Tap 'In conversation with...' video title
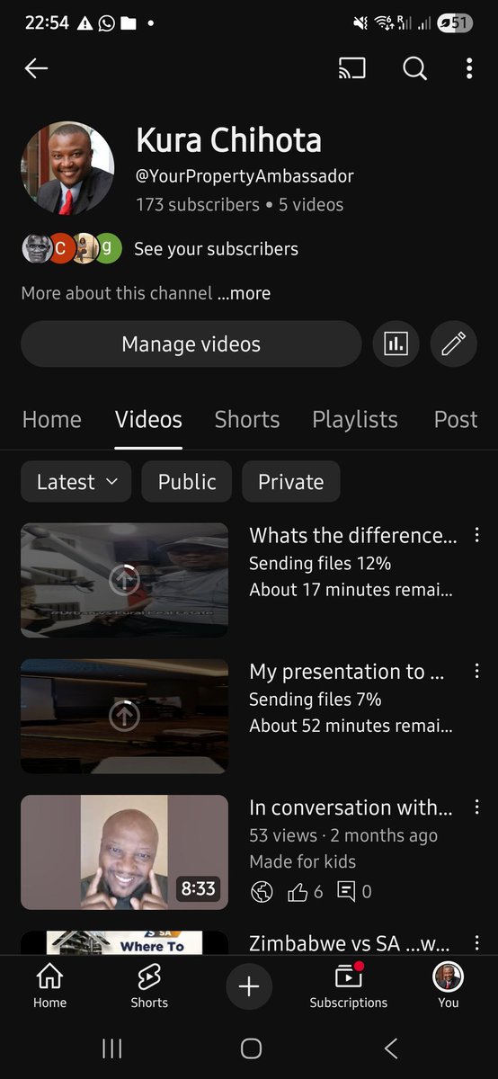This screenshot has width=498, height=1079. (x=351, y=807)
